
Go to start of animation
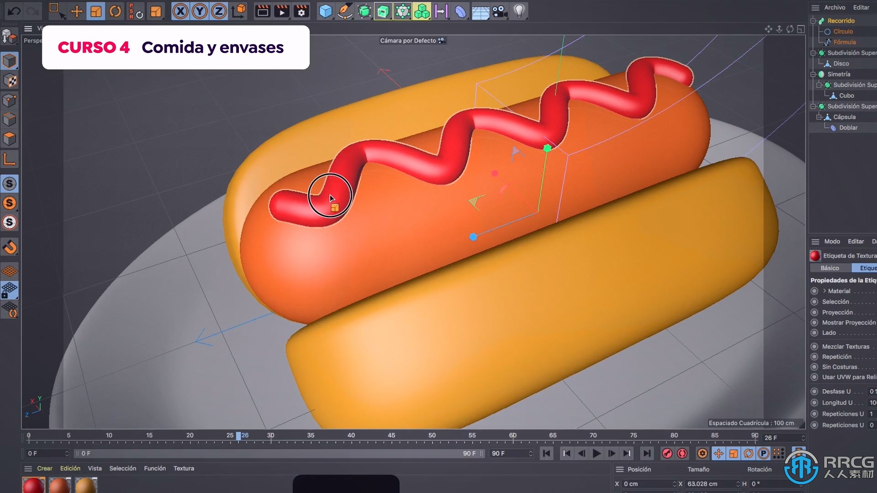click(x=546, y=453)
